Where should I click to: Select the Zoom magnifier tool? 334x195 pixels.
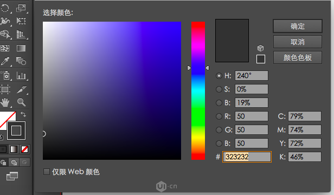pyautogui.click(x=21, y=102)
